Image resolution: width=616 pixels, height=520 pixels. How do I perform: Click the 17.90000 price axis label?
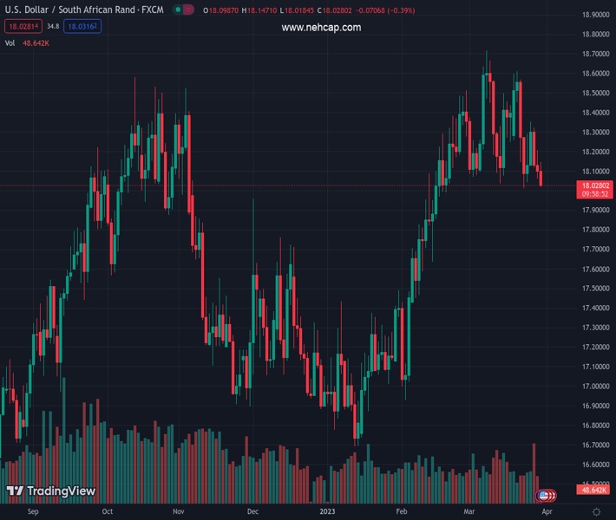pos(595,210)
